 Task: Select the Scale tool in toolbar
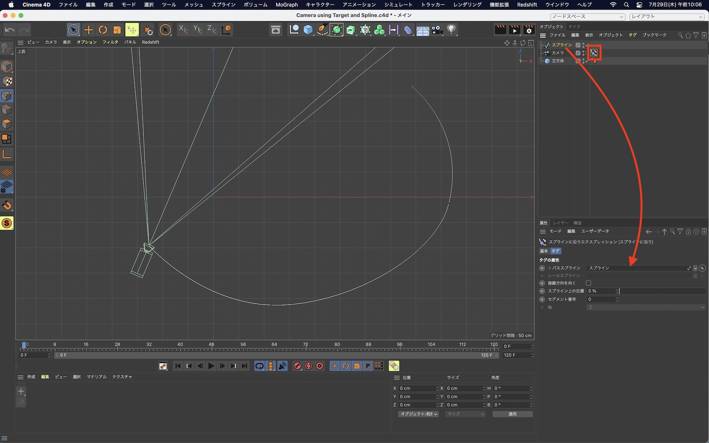[x=117, y=30]
